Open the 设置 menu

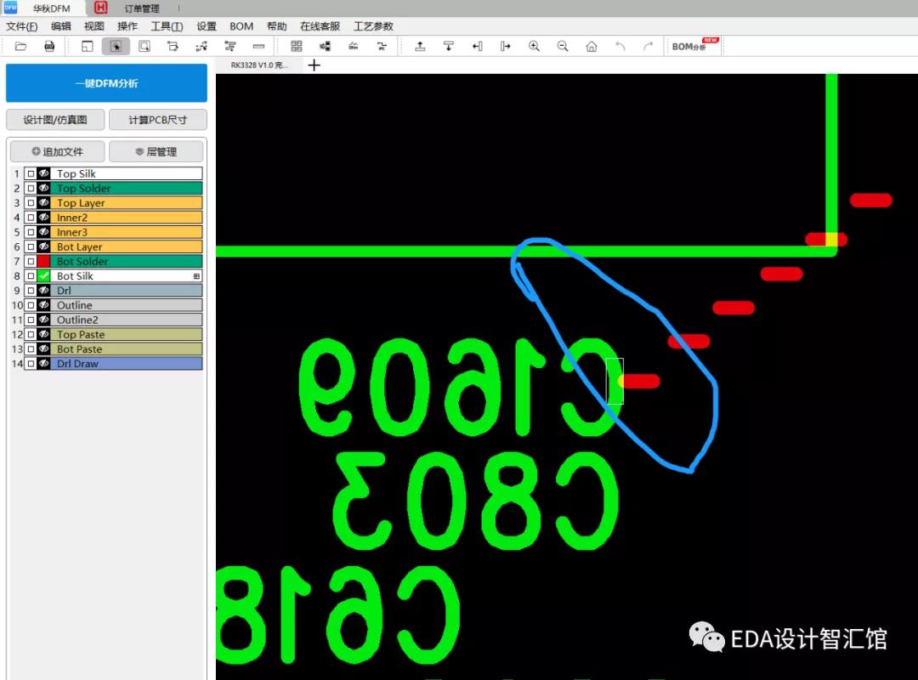point(206,26)
